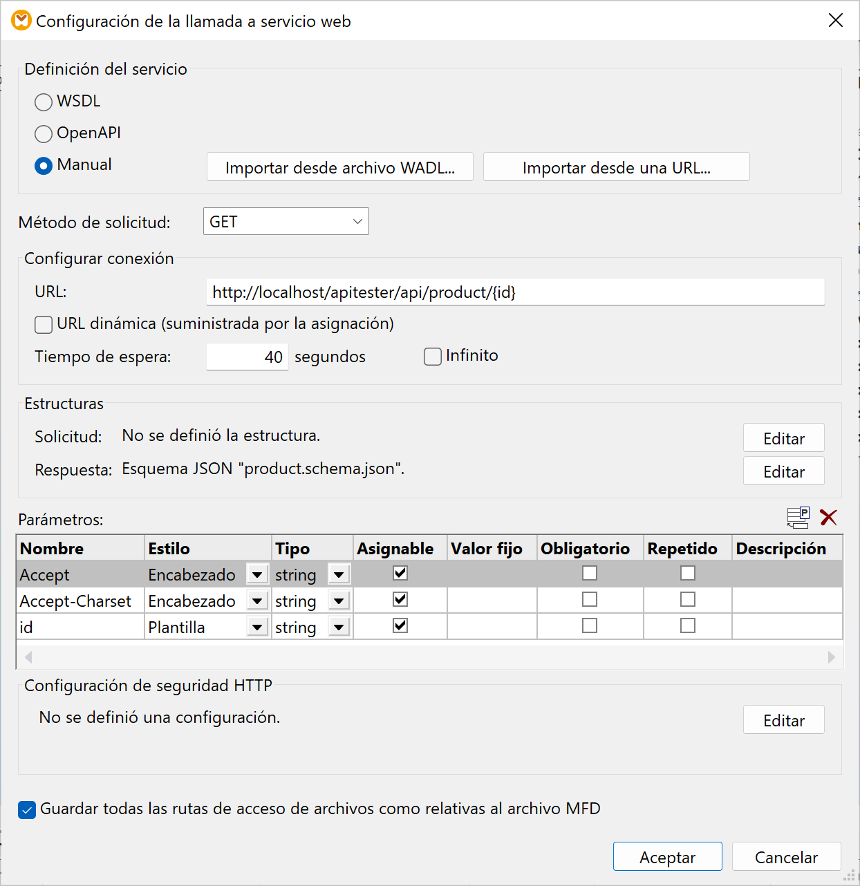Screen dimensions: 860x886
Task: Close the web service configuration dialog
Action: (x=835, y=21)
